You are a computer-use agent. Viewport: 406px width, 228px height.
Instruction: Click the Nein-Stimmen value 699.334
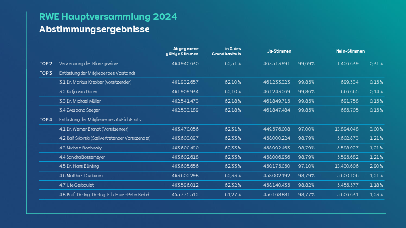click(350, 82)
